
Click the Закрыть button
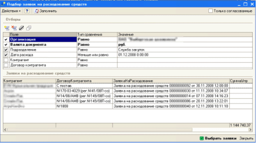(x=246, y=138)
